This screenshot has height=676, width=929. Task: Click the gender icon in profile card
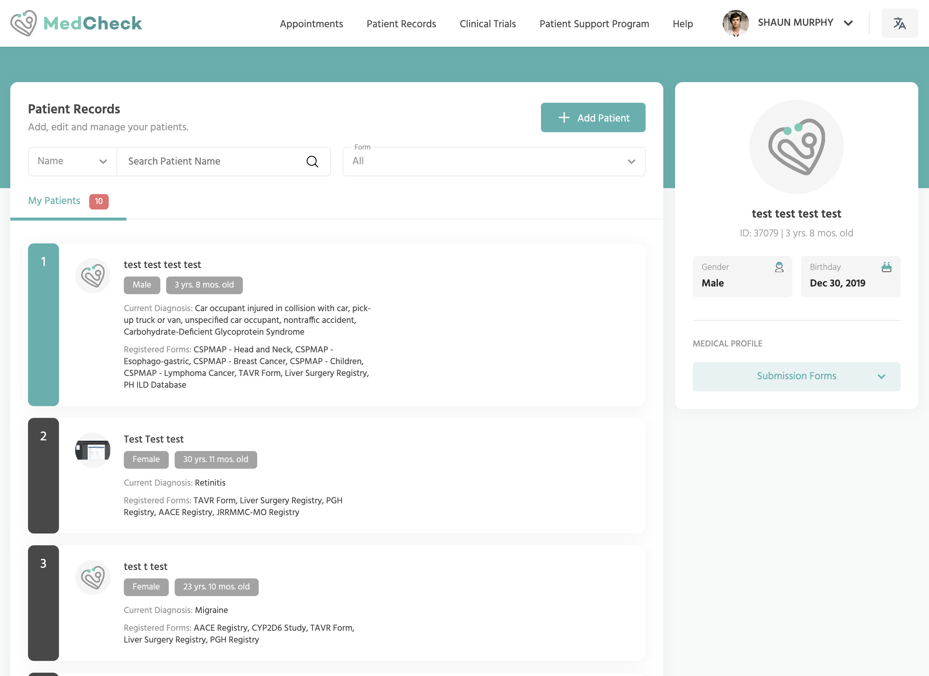pyautogui.click(x=779, y=267)
